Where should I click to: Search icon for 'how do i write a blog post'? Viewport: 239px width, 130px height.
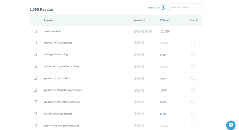pyautogui.click(x=193, y=43)
